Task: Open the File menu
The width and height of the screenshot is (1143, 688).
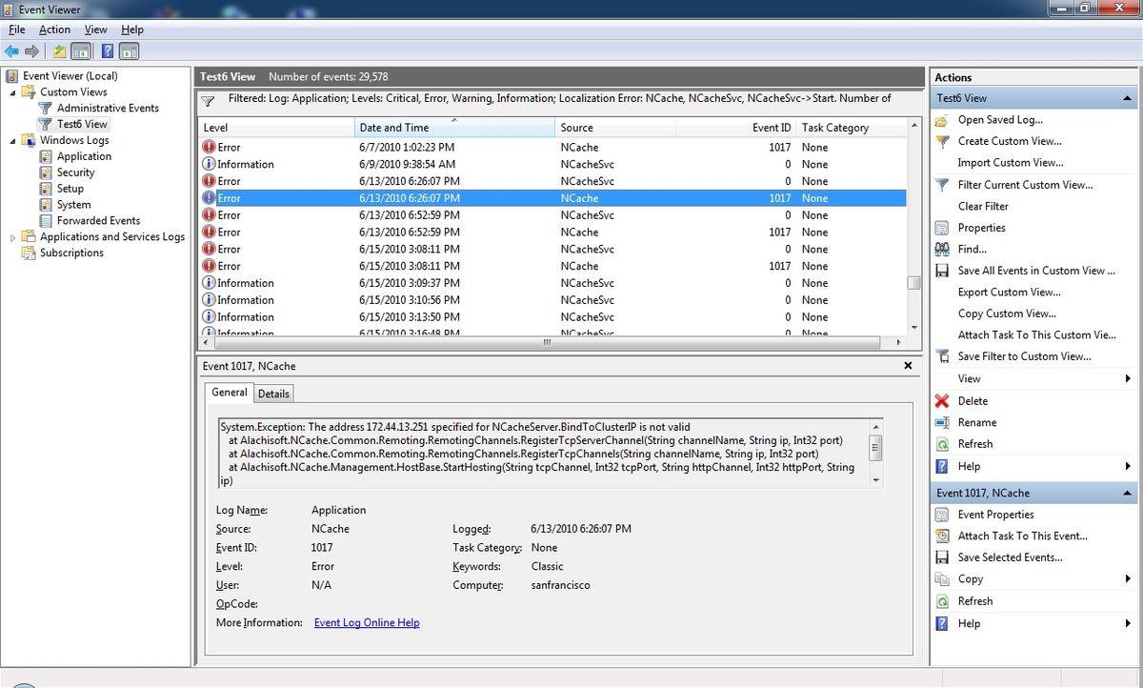Action: pos(16,30)
